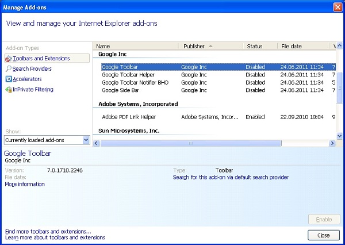Click Disabled status of Google Side Bar

coord(255,90)
